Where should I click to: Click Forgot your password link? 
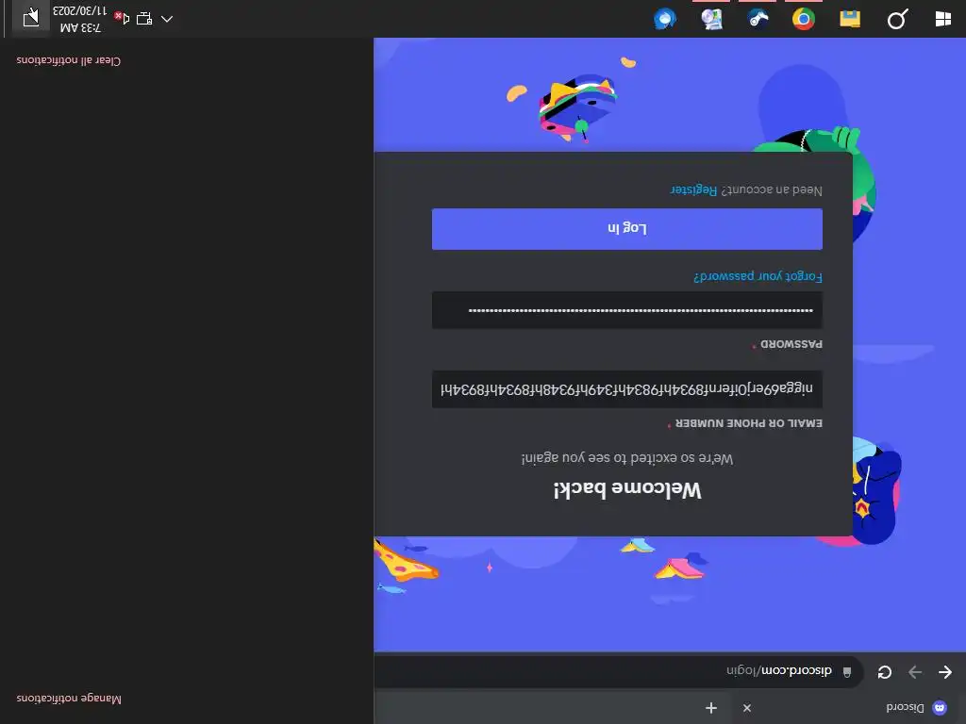pos(758,276)
